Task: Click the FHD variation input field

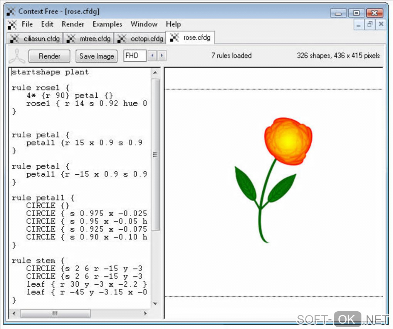Action: click(x=134, y=55)
